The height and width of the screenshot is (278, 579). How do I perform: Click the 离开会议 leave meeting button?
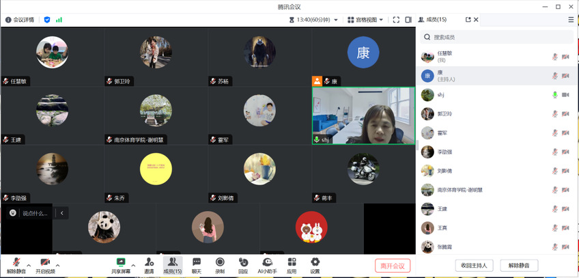tap(393, 266)
